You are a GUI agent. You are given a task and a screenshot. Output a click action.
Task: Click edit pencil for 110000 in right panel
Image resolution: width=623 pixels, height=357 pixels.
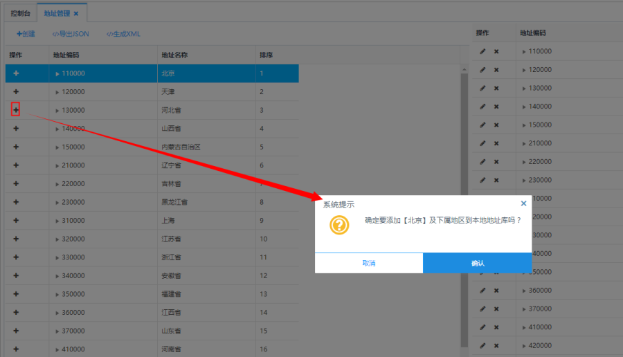[482, 51]
